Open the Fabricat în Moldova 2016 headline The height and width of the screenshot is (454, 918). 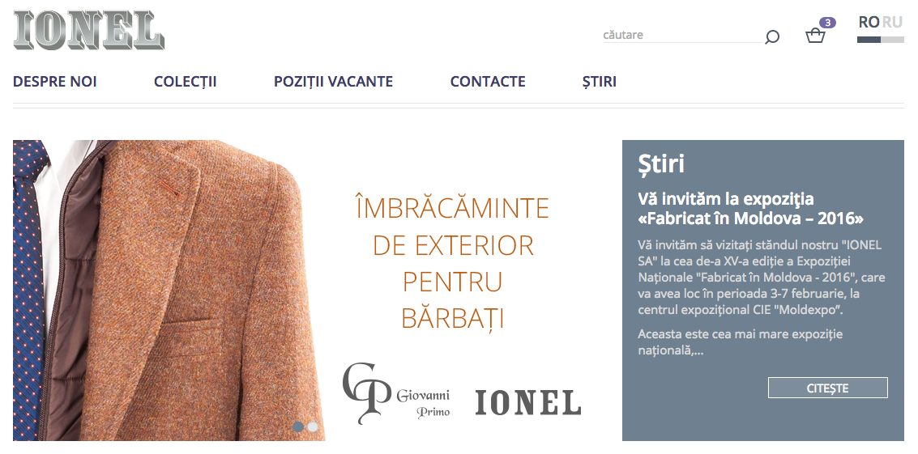point(750,209)
